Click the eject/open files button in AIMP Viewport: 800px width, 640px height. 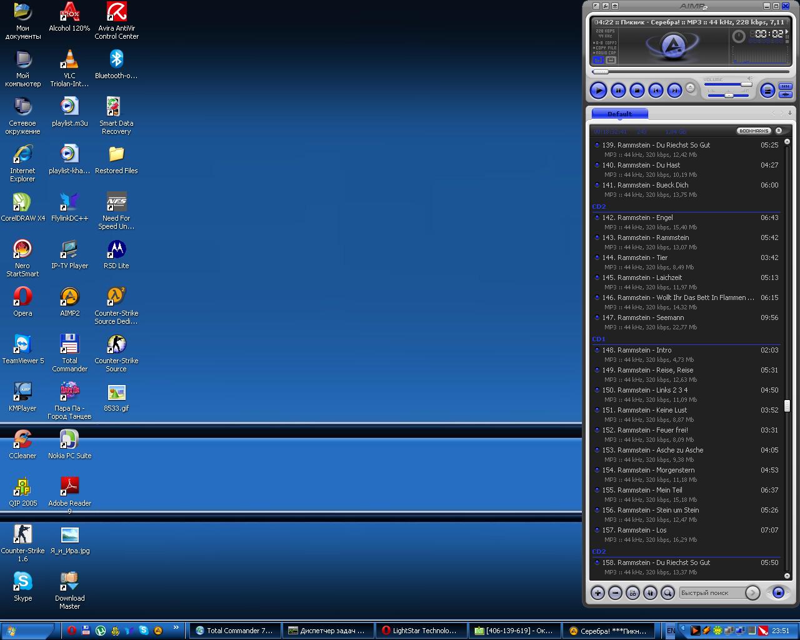tap(691, 88)
